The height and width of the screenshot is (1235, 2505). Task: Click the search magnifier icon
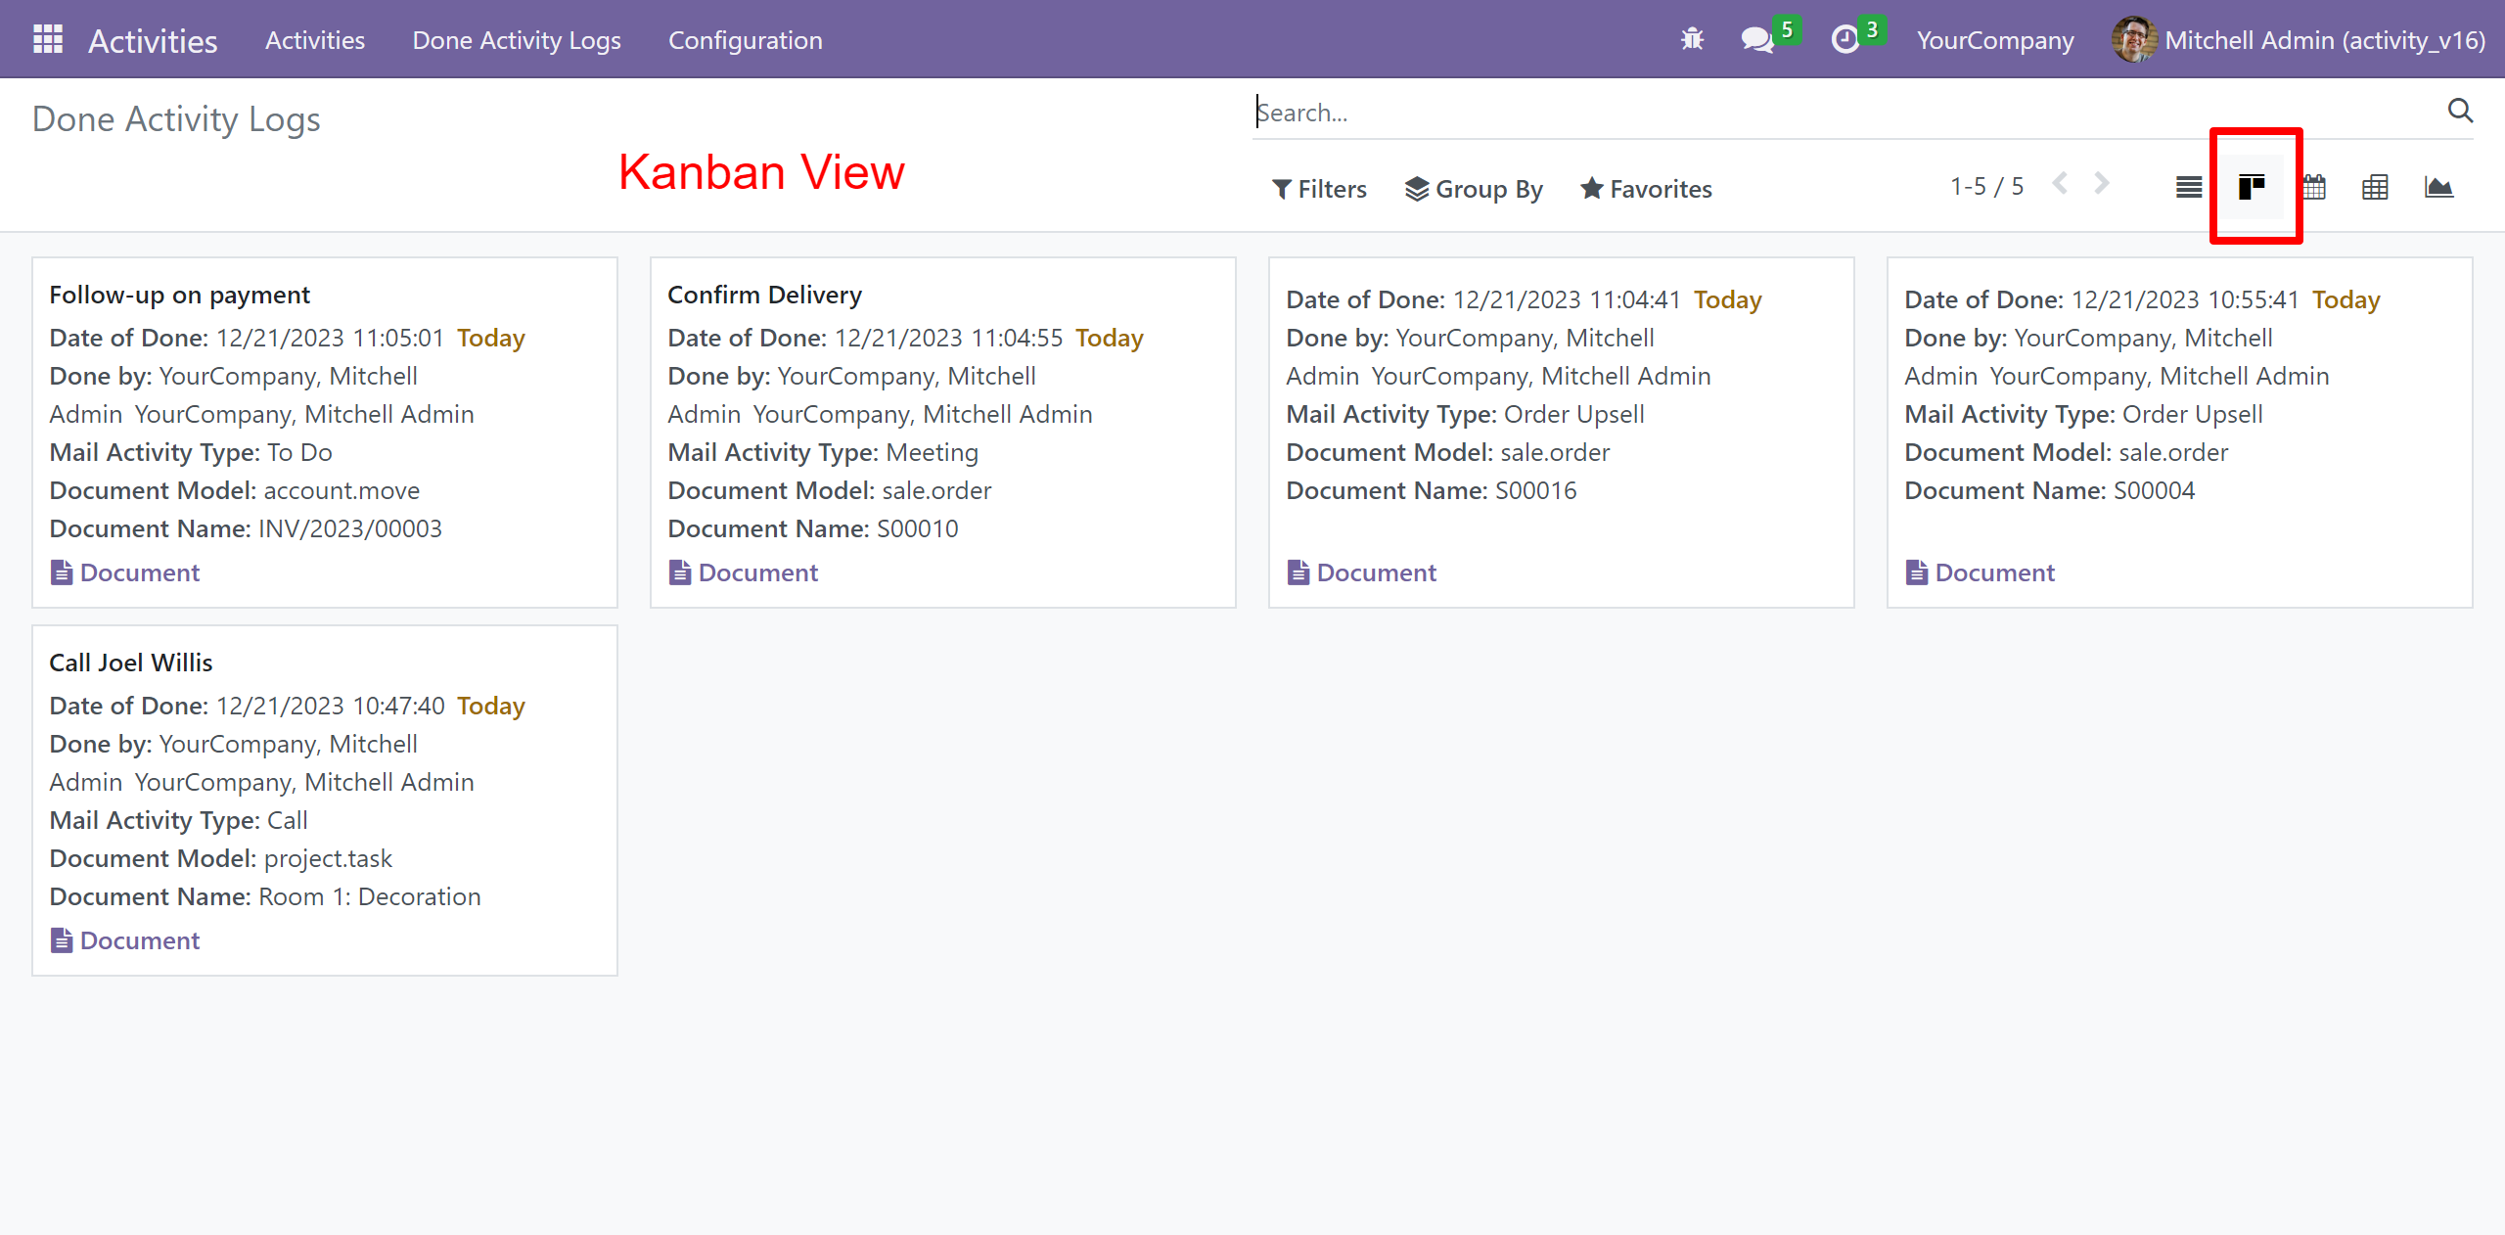2460,111
